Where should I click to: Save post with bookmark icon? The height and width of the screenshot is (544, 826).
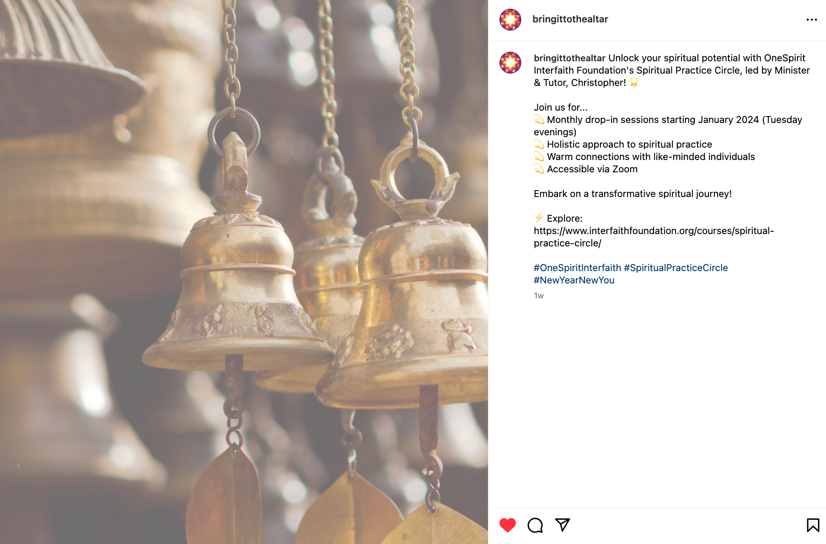point(813,525)
